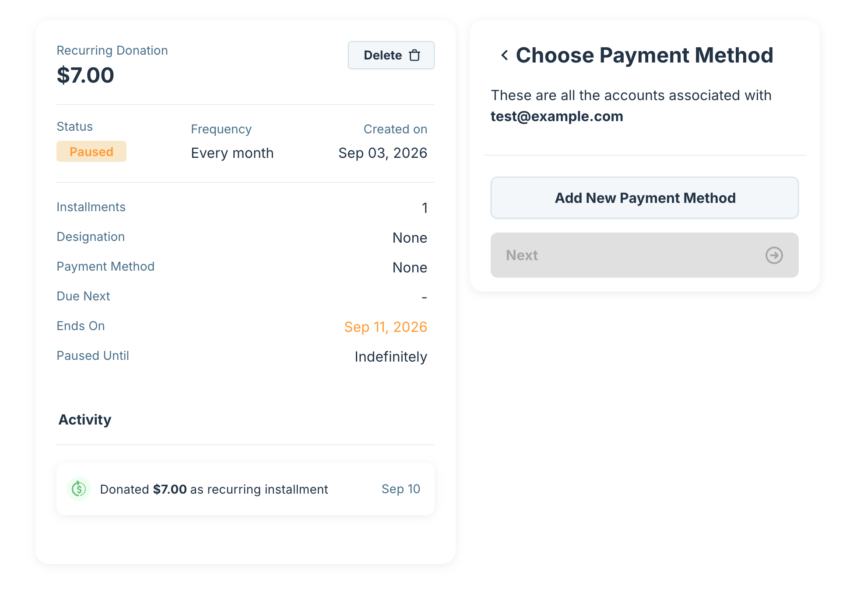
Task: Go back using the left chevron icon
Action: tap(505, 55)
